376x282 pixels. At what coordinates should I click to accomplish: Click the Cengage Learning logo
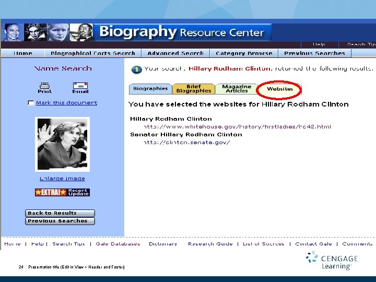[x=332, y=261]
